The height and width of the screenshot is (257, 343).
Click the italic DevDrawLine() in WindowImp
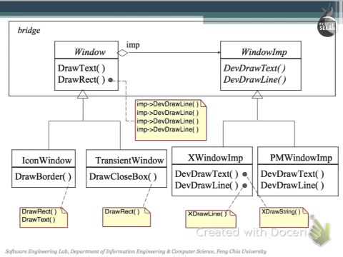pos(254,79)
